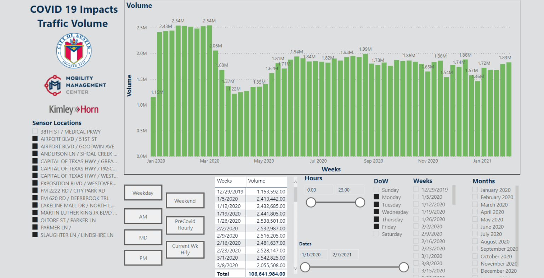Click the City of Austin seal logo

(74, 50)
